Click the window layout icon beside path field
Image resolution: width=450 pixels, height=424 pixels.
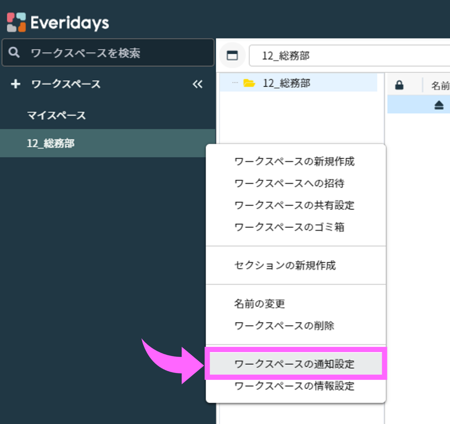pos(232,55)
